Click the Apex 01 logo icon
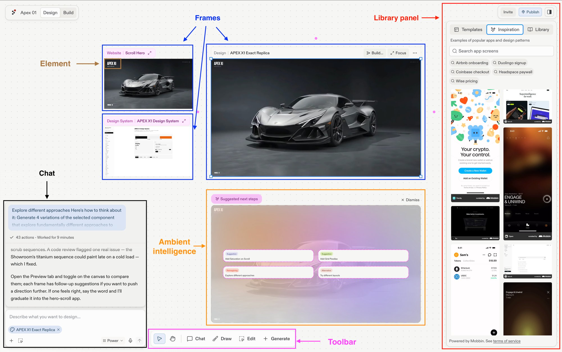This screenshot has height=352, width=562. 13,12
